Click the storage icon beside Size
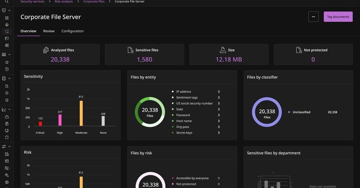 223,50
